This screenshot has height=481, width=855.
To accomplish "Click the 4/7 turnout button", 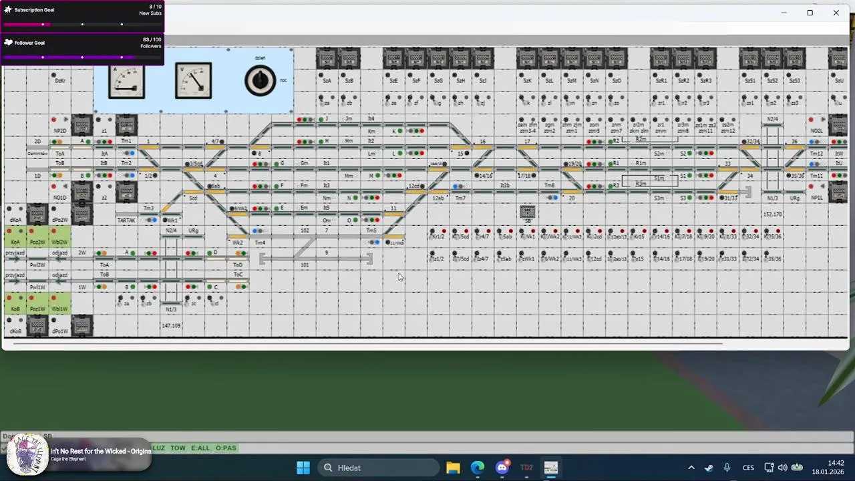I will 222,142.
